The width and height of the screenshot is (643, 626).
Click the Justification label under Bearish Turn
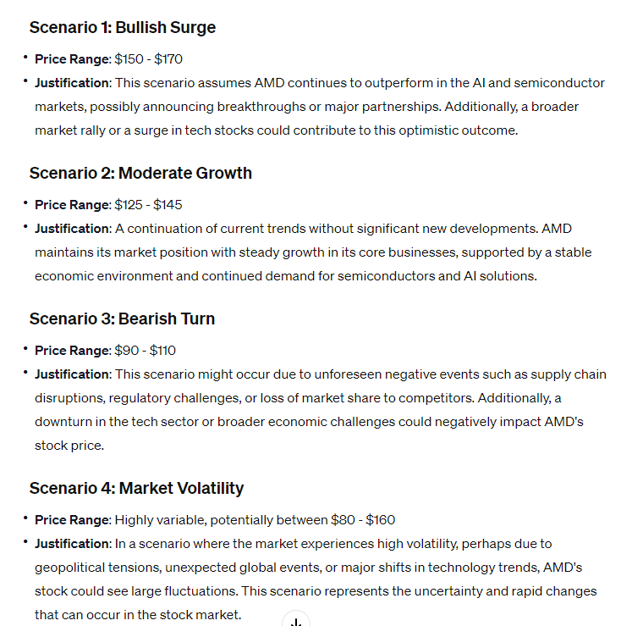point(73,374)
